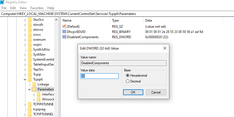Click the (Default) string value icon
The image size is (234, 117).
pos(64,26)
